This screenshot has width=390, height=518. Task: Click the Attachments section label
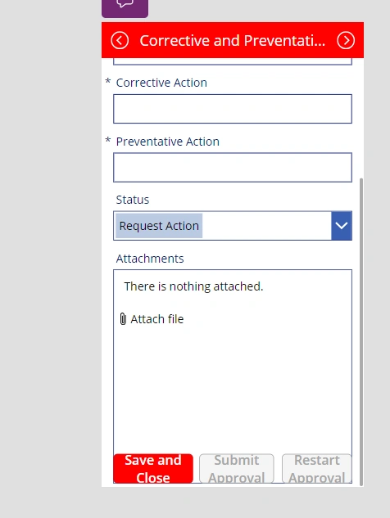[150, 259]
